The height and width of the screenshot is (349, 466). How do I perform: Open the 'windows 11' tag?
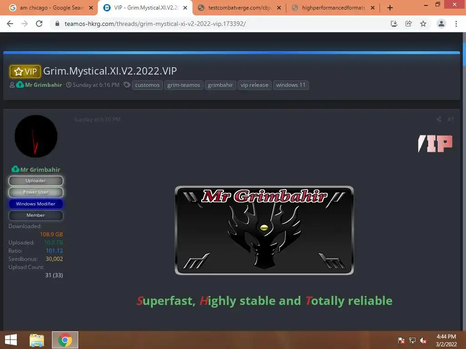[291, 85]
